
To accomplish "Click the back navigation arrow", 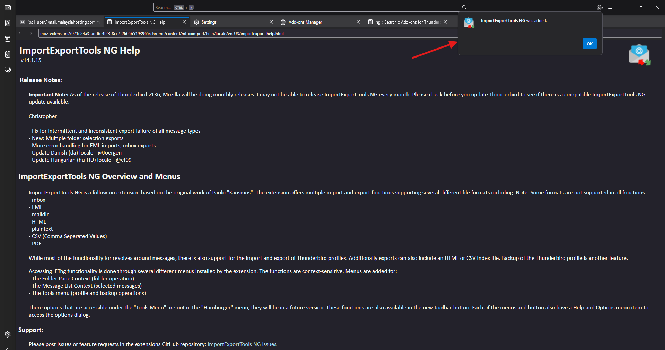I will point(20,33).
